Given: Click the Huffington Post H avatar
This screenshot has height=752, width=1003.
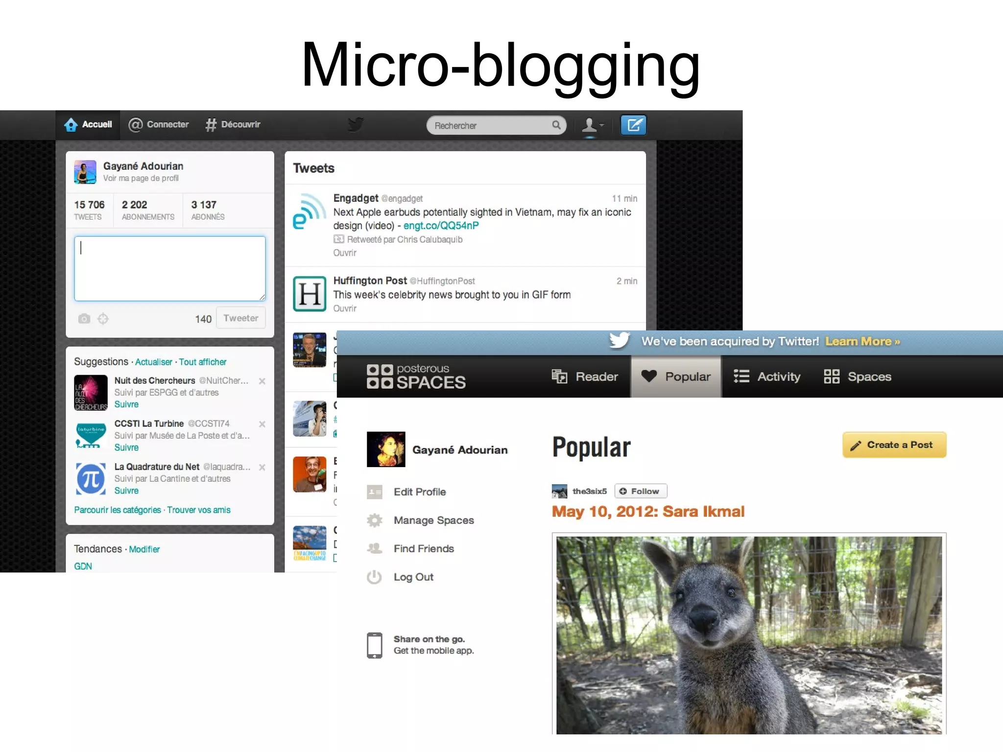Looking at the screenshot, I should (x=310, y=294).
